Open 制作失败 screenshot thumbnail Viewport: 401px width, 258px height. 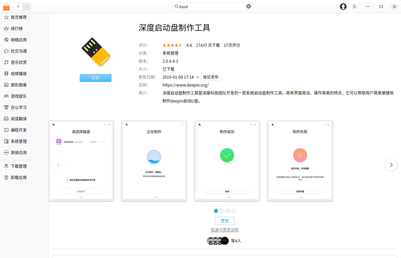pos(300,161)
